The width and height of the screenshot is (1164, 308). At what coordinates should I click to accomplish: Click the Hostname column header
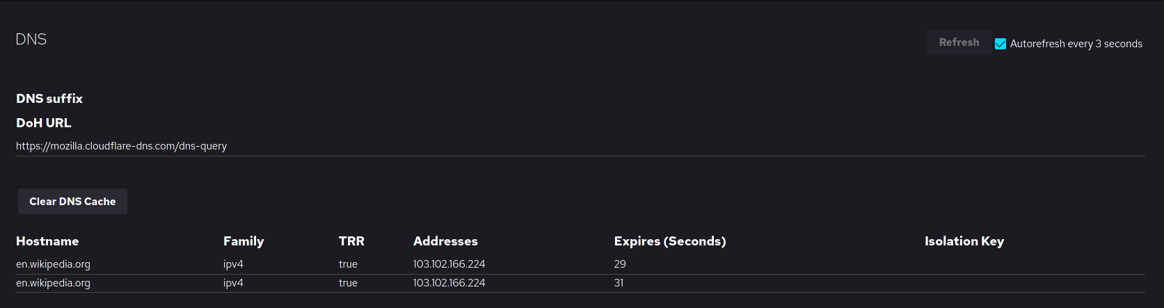47,241
